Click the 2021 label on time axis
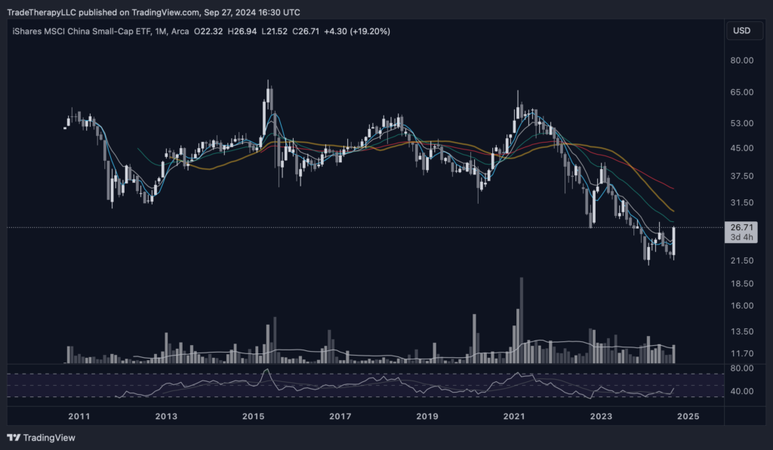This screenshot has height=450, width=773. [x=514, y=416]
